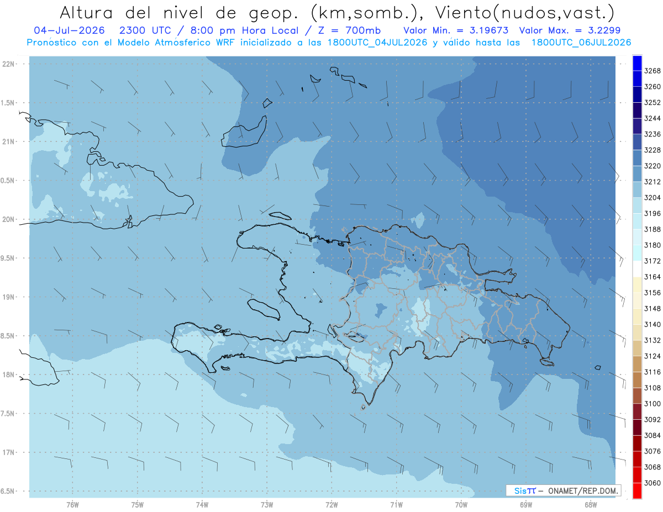Click the '75W' longitude label

click(137, 504)
